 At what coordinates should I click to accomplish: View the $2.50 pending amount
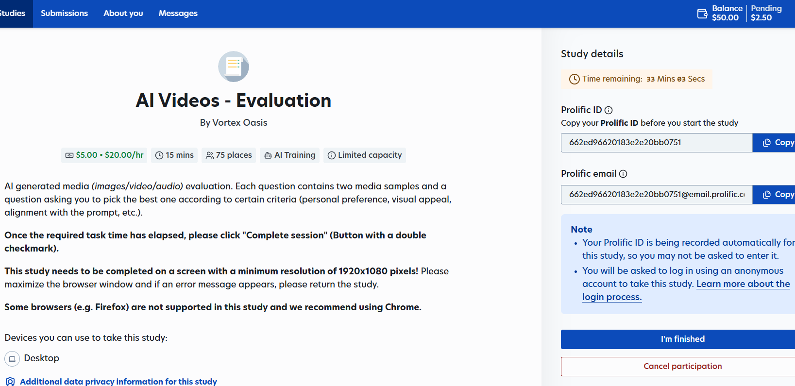pos(761,17)
